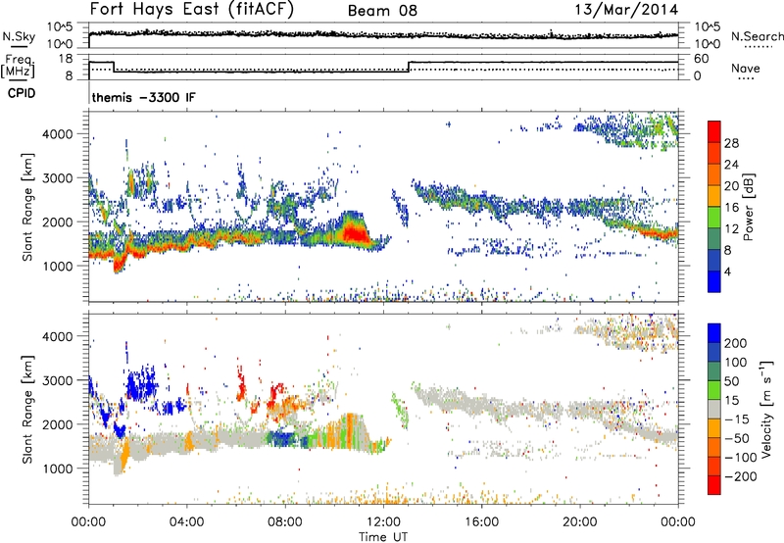Click the '-200' tick on velocity colorbar
The image size is (784, 543).
tap(740, 476)
